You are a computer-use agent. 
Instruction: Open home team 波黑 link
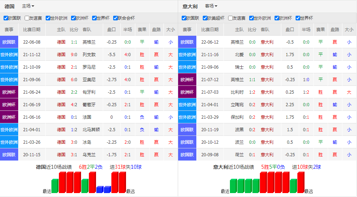[x=239, y=129]
